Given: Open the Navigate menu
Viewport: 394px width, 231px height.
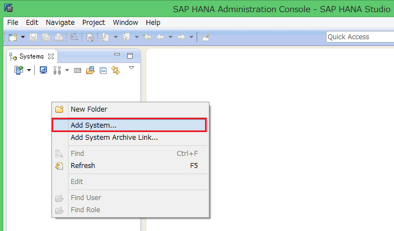Looking at the screenshot, I should coord(60,23).
